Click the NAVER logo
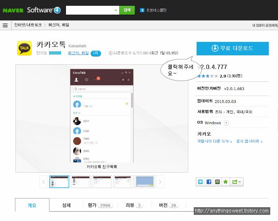Viewport: 278px width, 221px height. 13,10
